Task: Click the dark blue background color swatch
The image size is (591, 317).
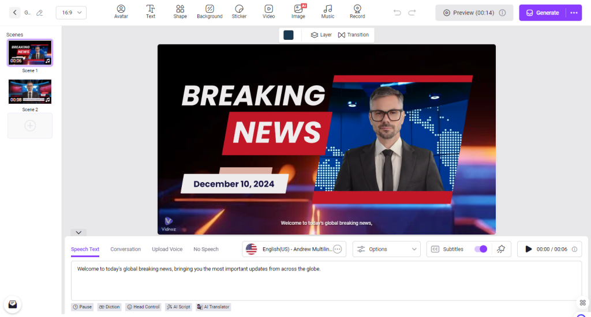Action: pyautogui.click(x=289, y=35)
